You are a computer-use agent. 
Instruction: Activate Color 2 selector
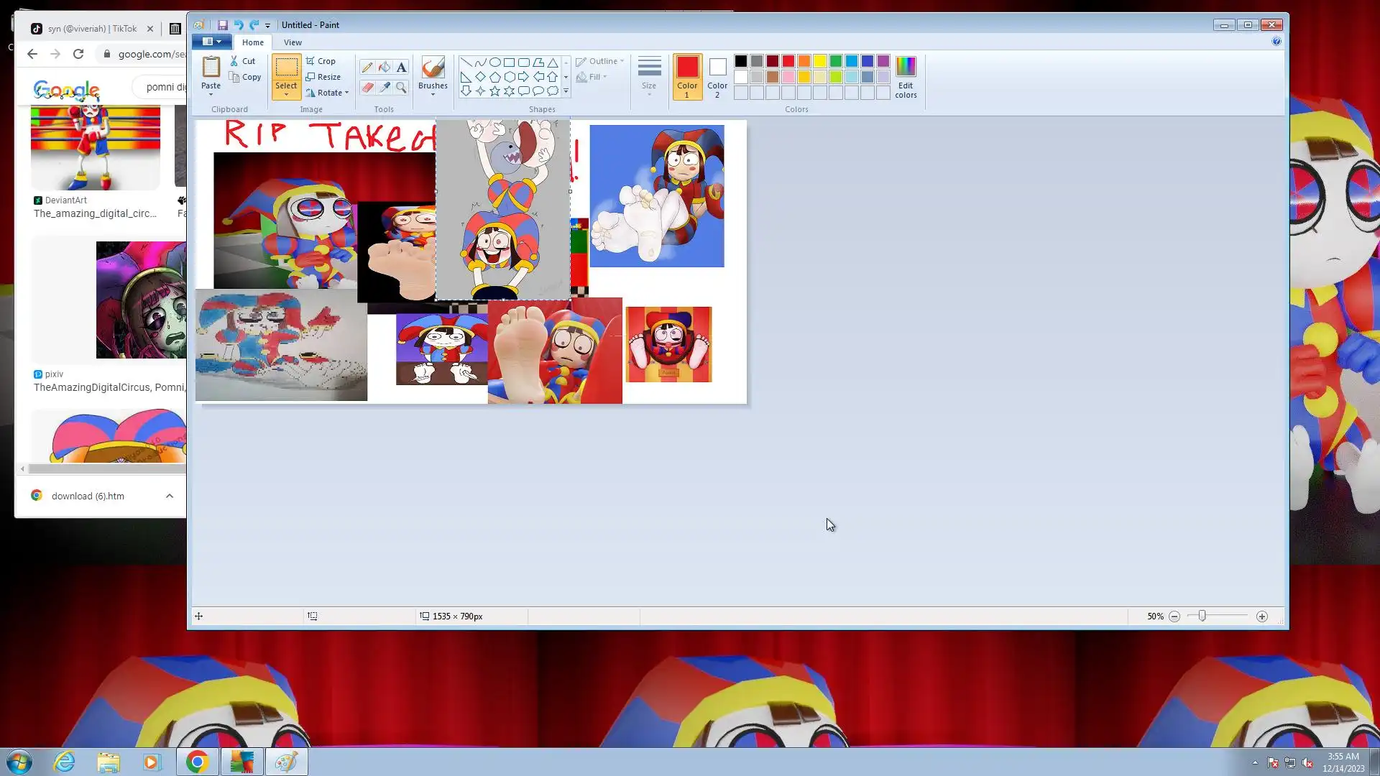click(x=717, y=76)
